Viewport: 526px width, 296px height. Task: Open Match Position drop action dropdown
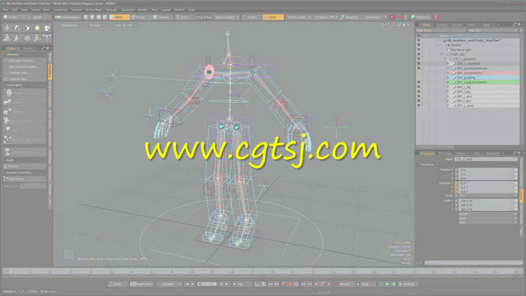tap(226, 17)
